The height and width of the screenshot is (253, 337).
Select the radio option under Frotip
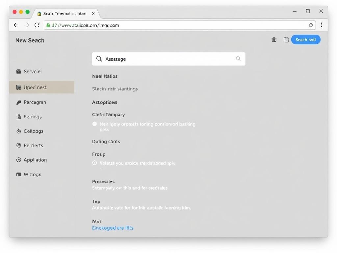pos(95,163)
